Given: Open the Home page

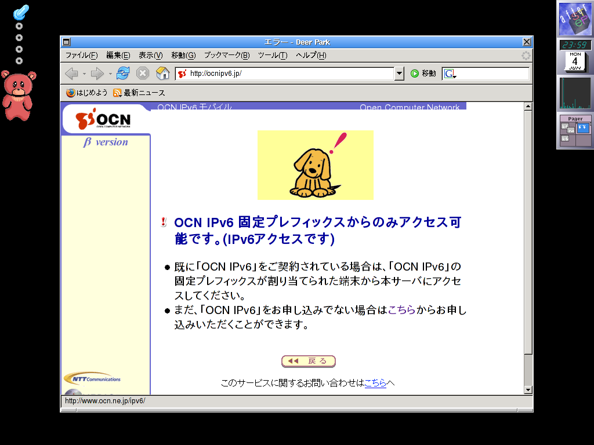Looking at the screenshot, I should [162, 73].
